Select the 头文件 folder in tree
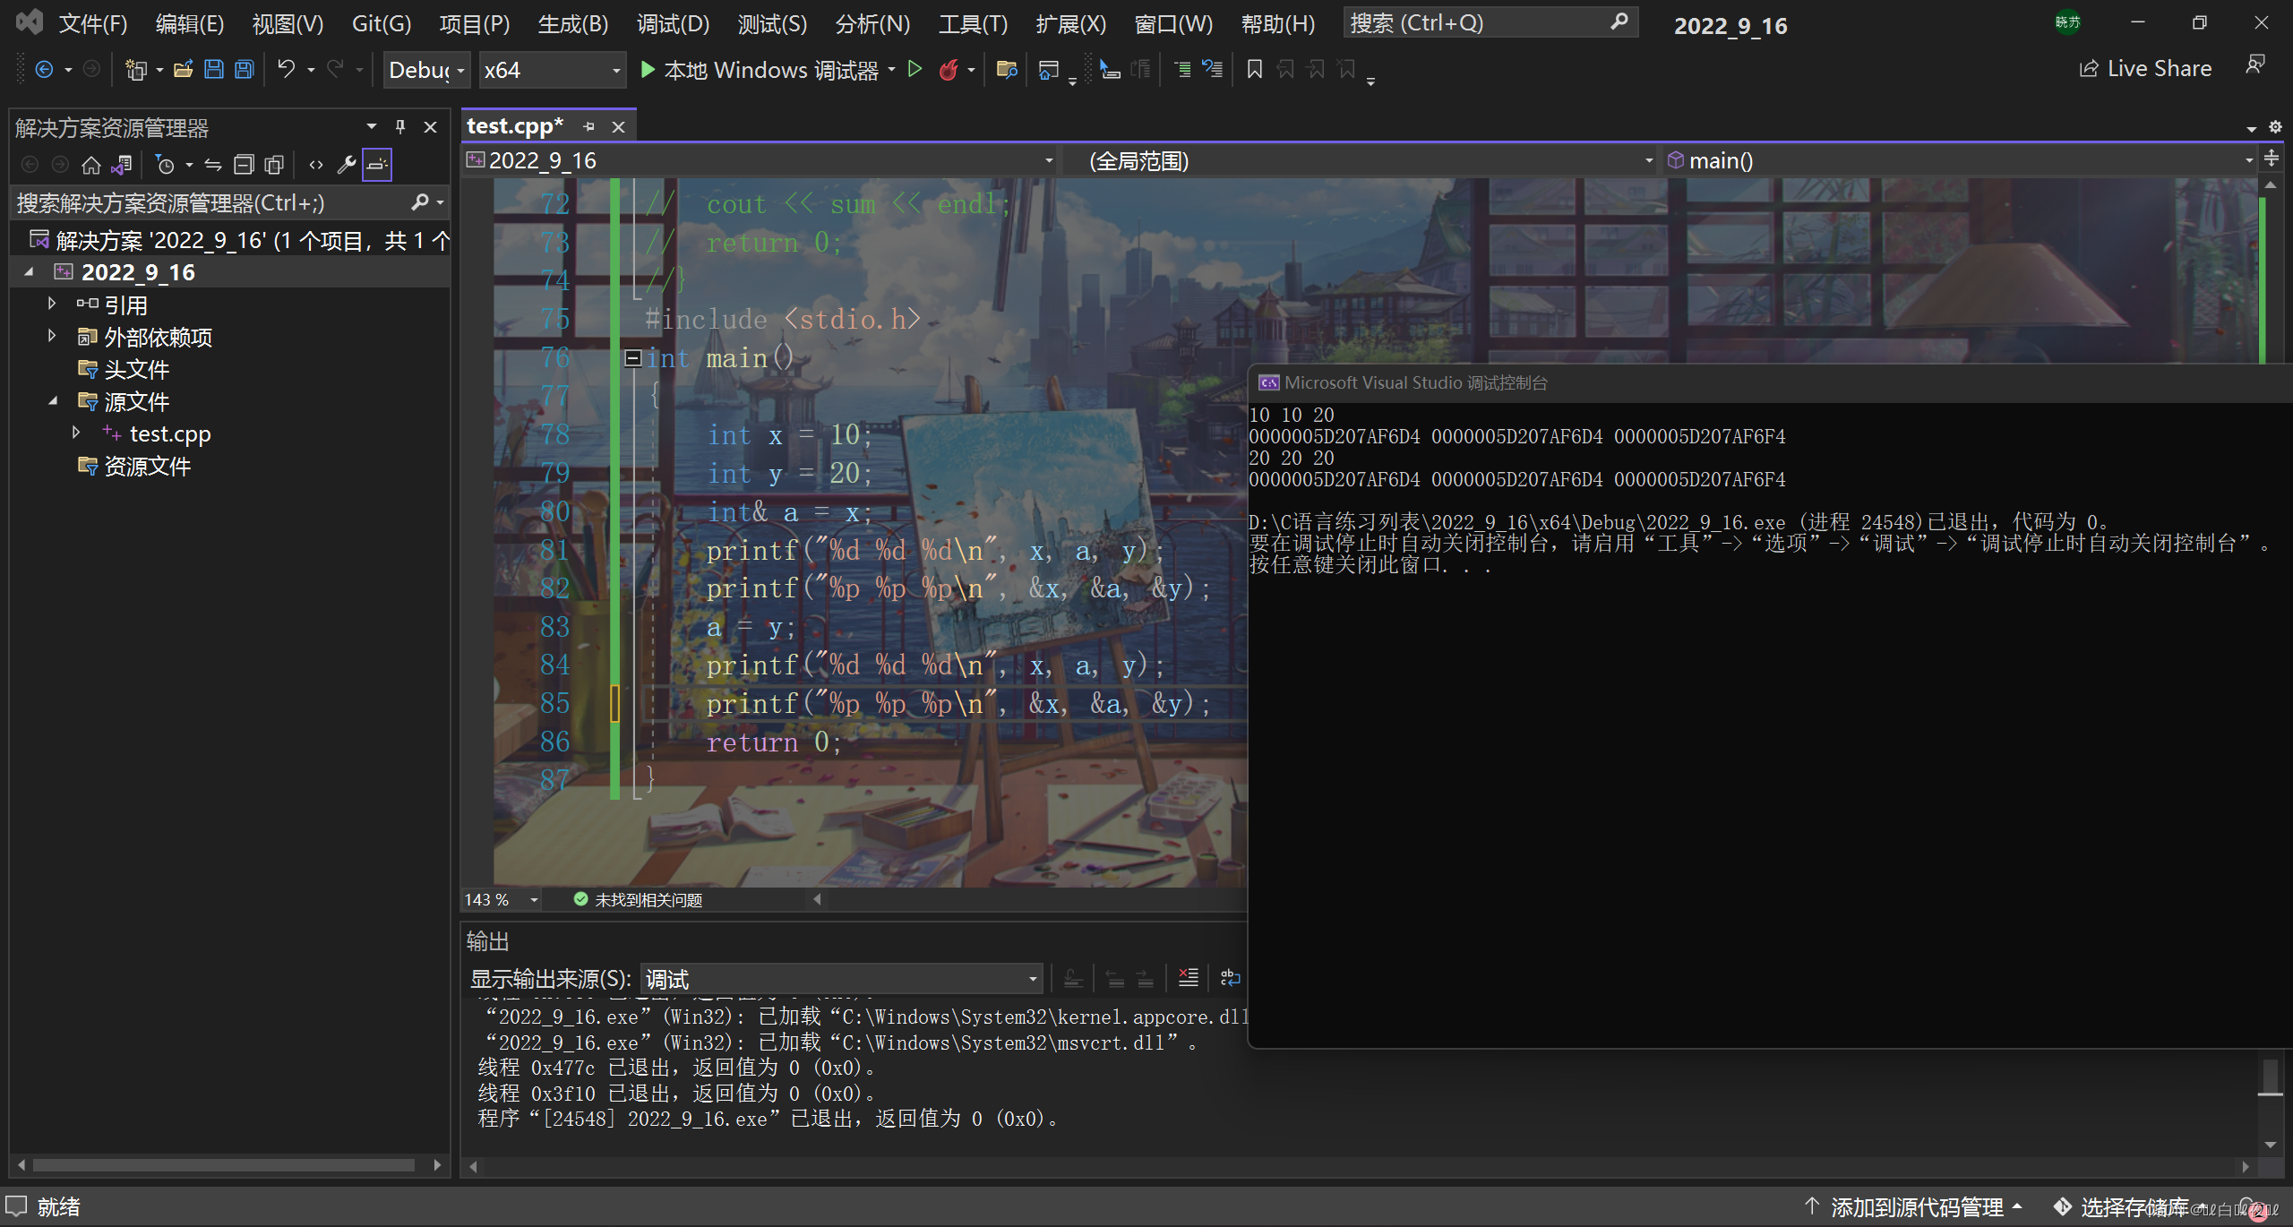Image resolution: width=2293 pixels, height=1227 pixels. (136, 369)
